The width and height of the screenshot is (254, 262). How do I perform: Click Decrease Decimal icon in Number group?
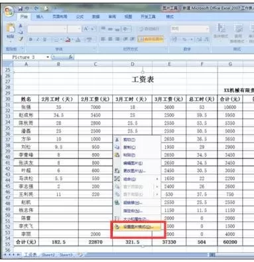[206, 39]
